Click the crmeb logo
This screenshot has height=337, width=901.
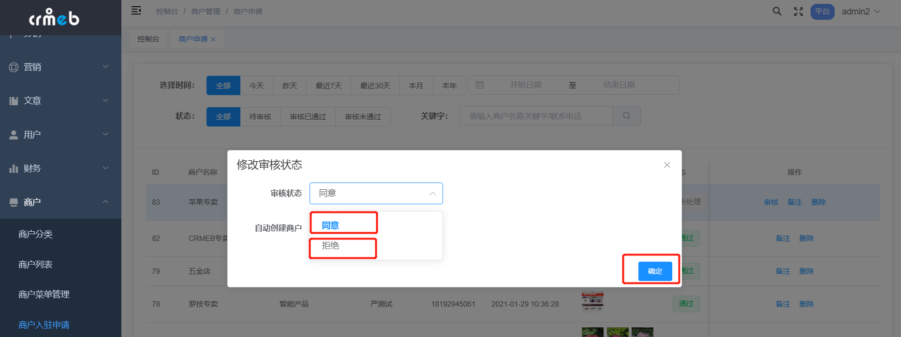click(x=54, y=17)
